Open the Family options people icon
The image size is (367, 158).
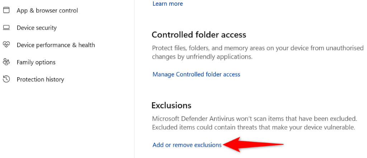click(x=6, y=62)
